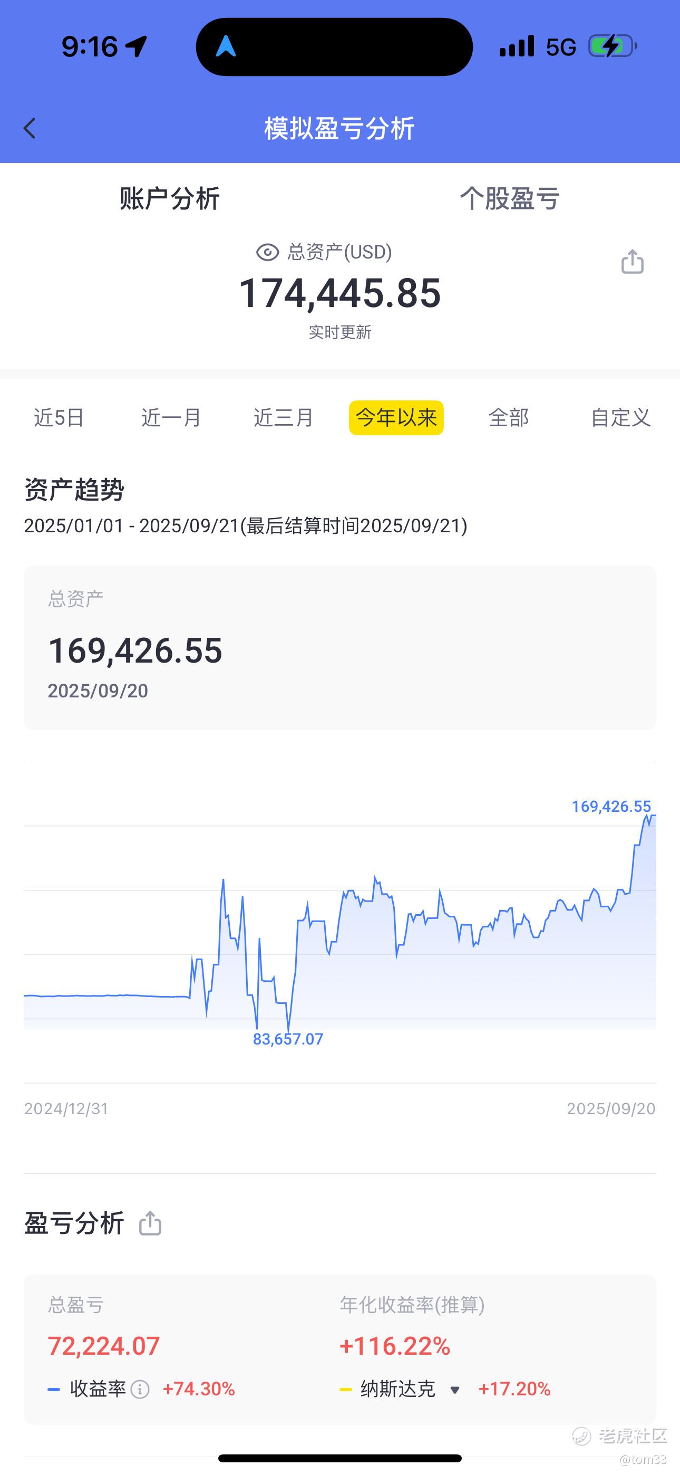
Task: Tap the 纳斯达克 benchmark label
Action: click(x=398, y=1389)
